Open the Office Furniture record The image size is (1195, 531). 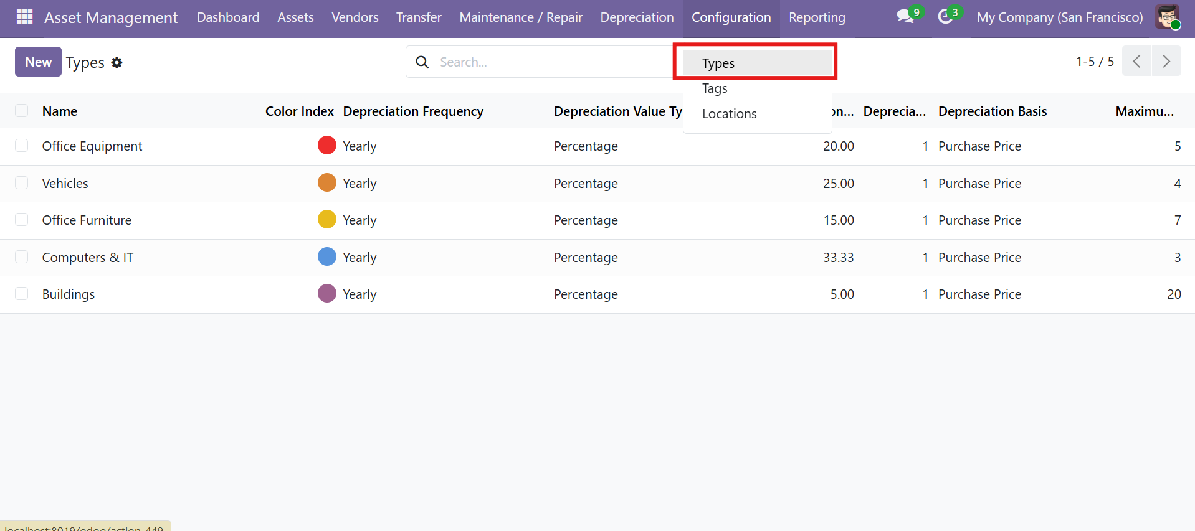click(x=87, y=220)
